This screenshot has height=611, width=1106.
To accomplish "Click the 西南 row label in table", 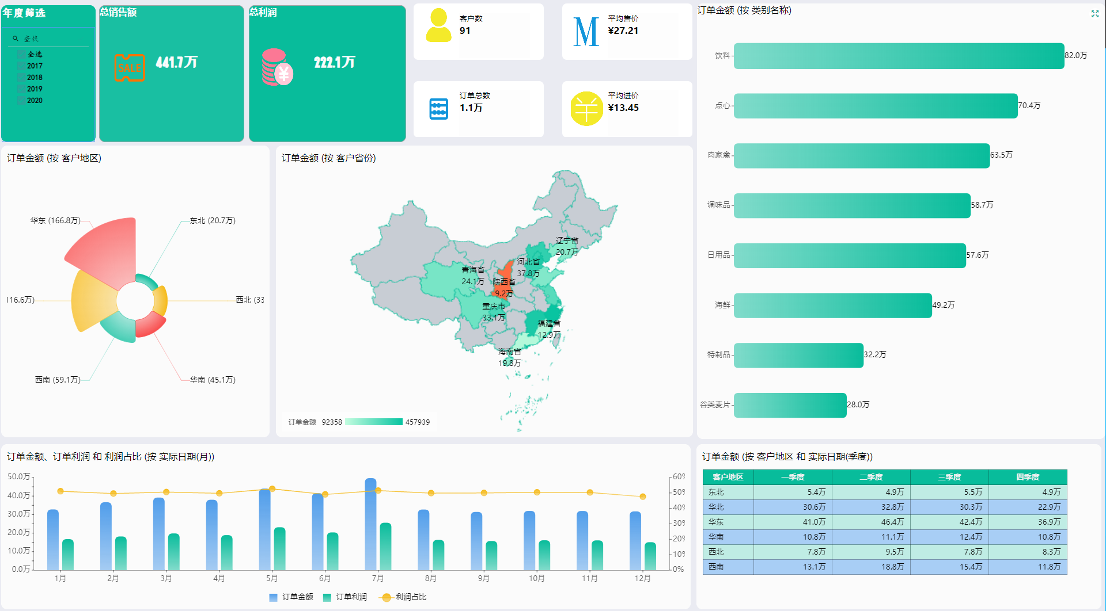I will 716,567.
